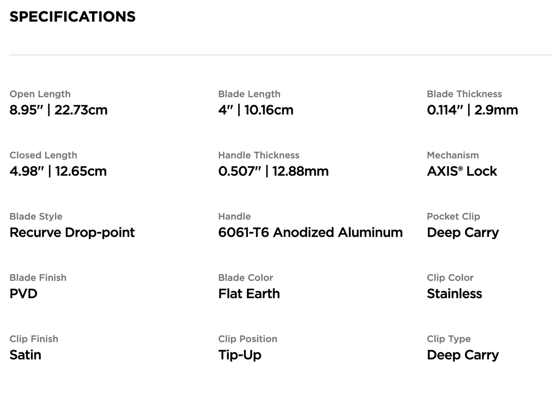Click the Pocket Clip label
This screenshot has width=552, height=396.
pyautogui.click(x=453, y=216)
